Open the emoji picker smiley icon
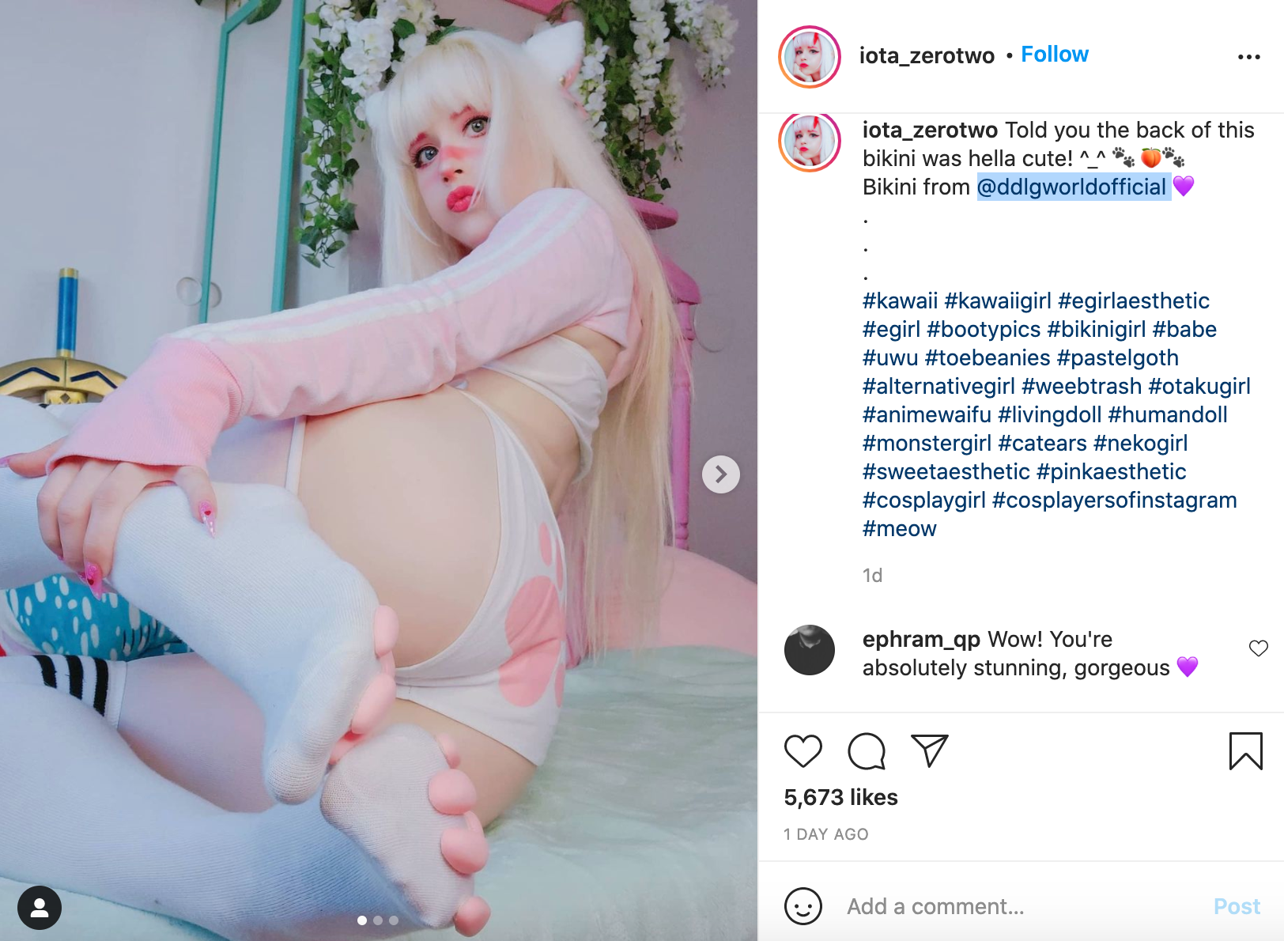The width and height of the screenshot is (1284, 941). (802, 906)
